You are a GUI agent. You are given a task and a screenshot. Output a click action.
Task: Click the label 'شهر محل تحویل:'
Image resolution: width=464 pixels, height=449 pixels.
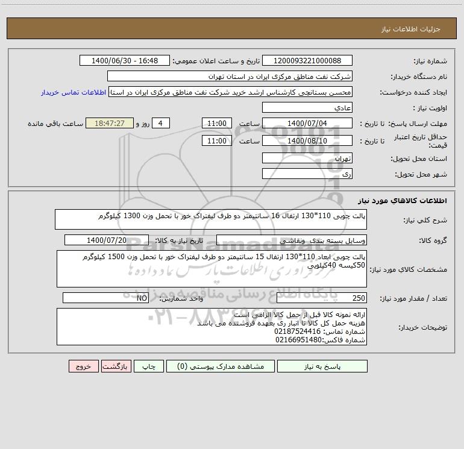point(421,175)
